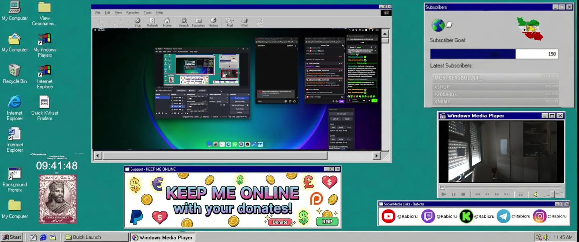Click the greyed Forward arrow in toolbar
The height and width of the screenshot is (242, 579).
tap(119, 22)
